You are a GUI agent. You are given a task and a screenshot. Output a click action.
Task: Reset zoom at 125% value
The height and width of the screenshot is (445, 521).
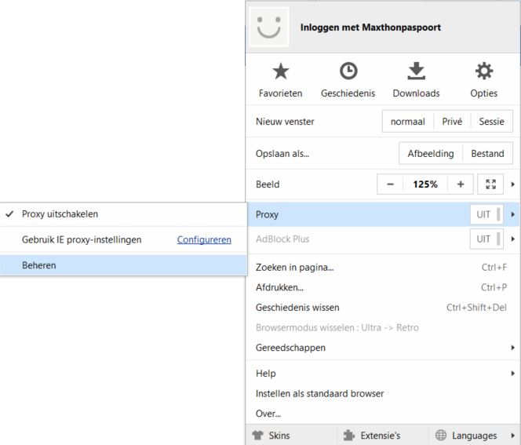coord(425,184)
